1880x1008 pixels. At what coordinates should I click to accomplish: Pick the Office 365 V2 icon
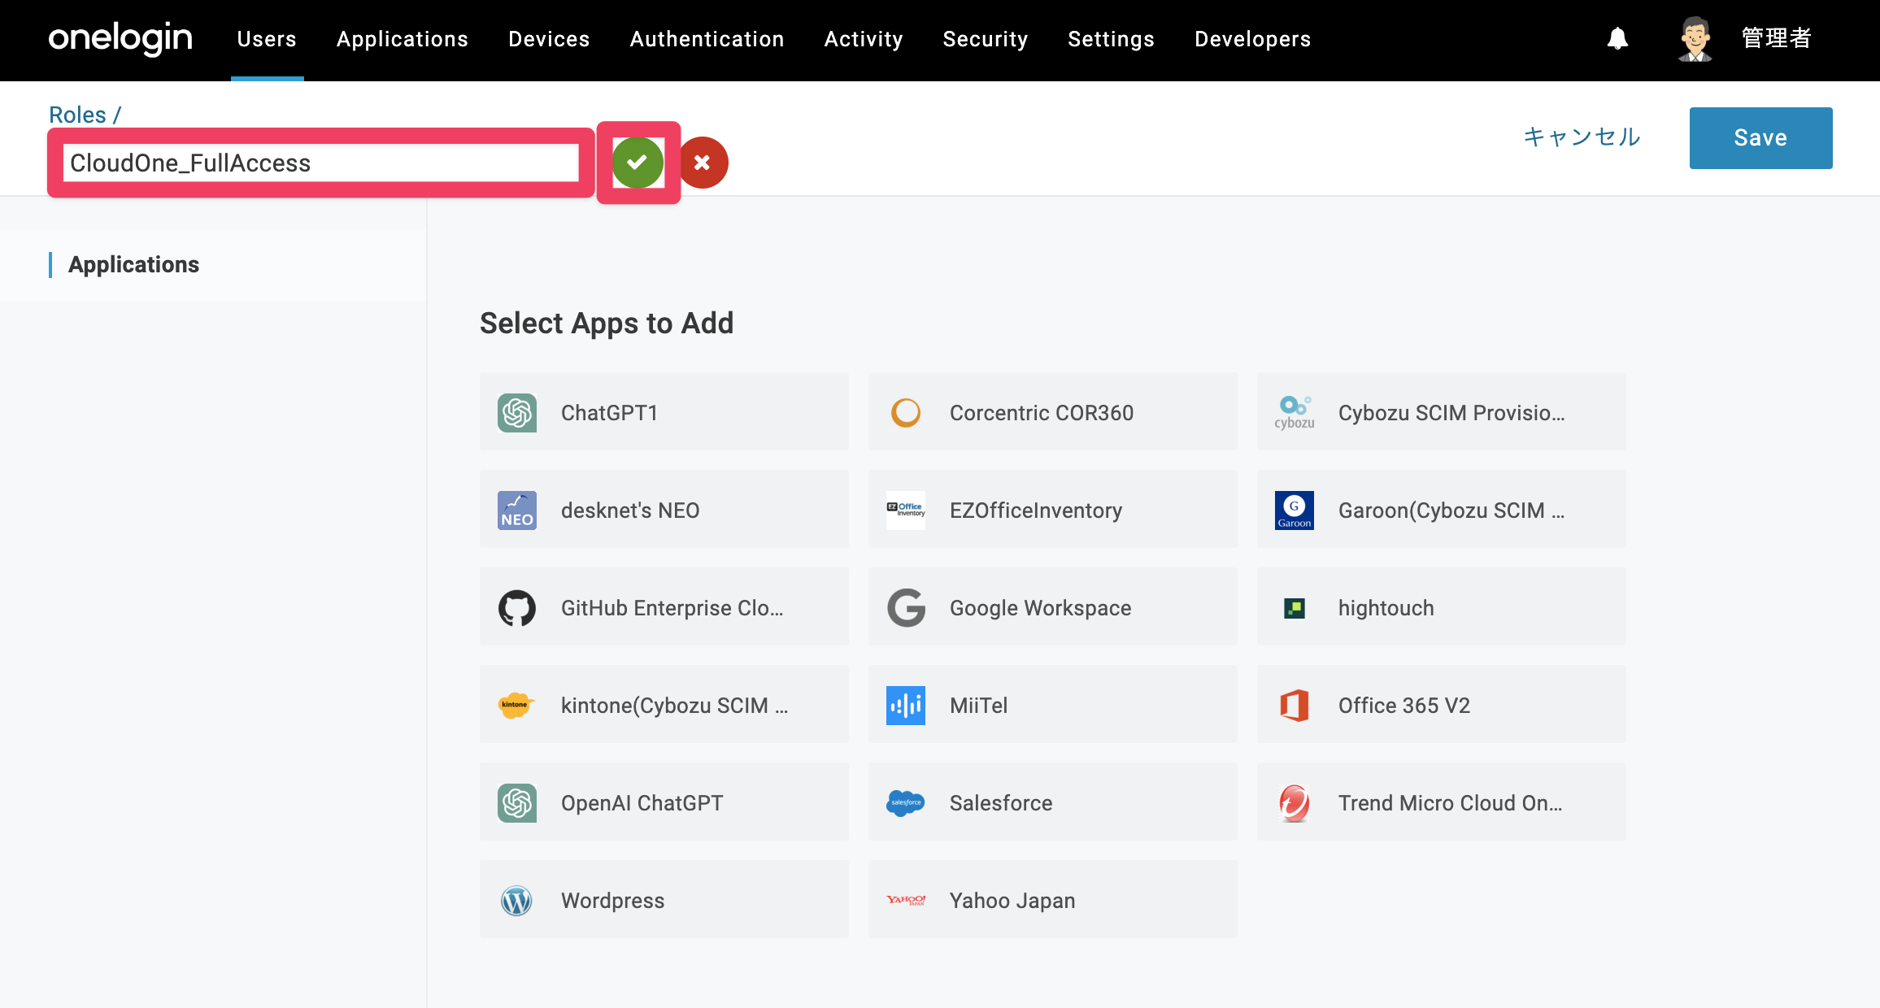(1295, 705)
